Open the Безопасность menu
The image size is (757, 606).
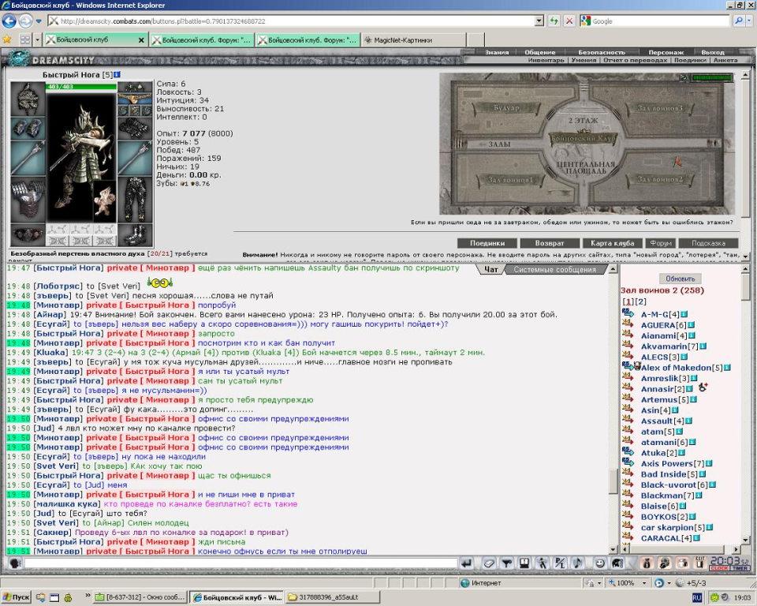click(602, 52)
